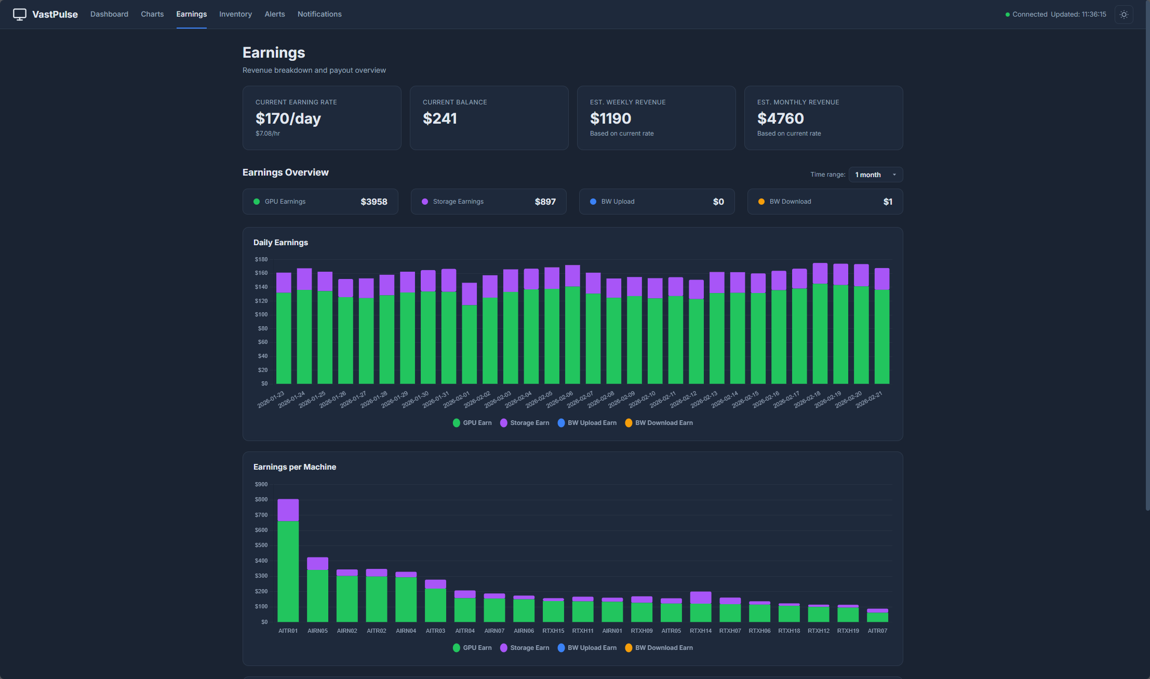Switch to the Inventory tab
Image resolution: width=1150 pixels, height=679 pixels.
click(x=235, y=14)
